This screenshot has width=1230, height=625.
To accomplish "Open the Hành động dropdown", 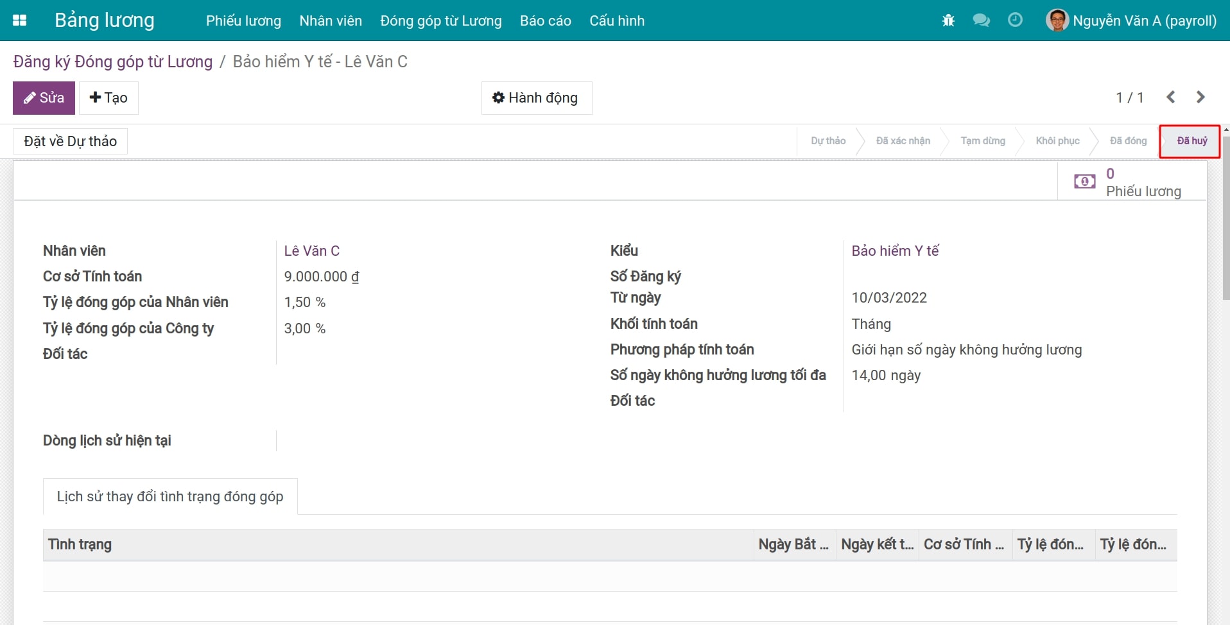I will coord(536,98).
